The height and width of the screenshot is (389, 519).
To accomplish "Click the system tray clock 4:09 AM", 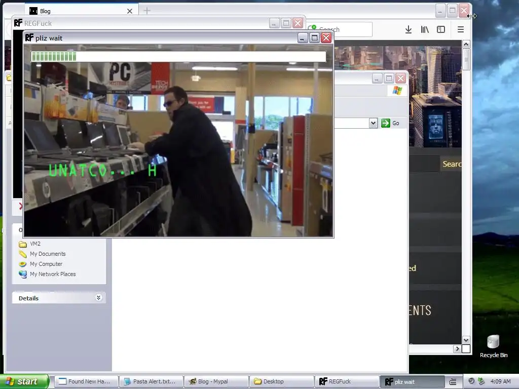I will point(500,381).
